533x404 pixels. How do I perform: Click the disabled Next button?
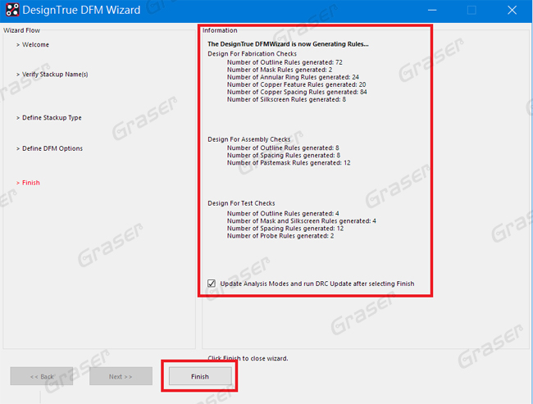(121, 376)
